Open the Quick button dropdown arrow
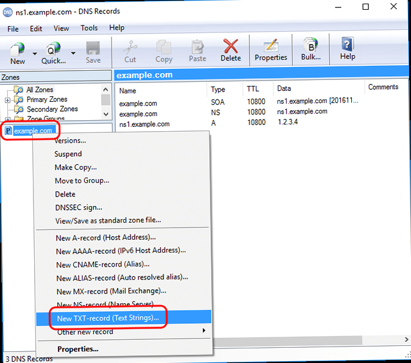Viewport: 411px width, 363px height. [x=73, y=52]
